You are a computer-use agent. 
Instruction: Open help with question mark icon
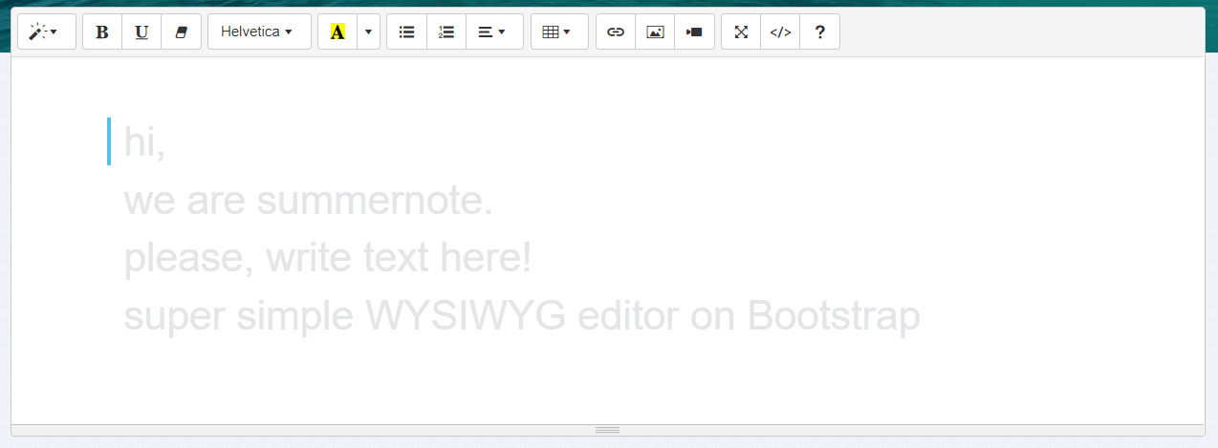pos(819,32)
